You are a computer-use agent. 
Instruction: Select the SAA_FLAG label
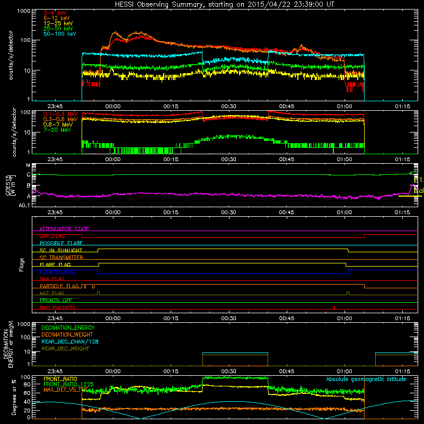pyautogui.click(x=52, y=279)
